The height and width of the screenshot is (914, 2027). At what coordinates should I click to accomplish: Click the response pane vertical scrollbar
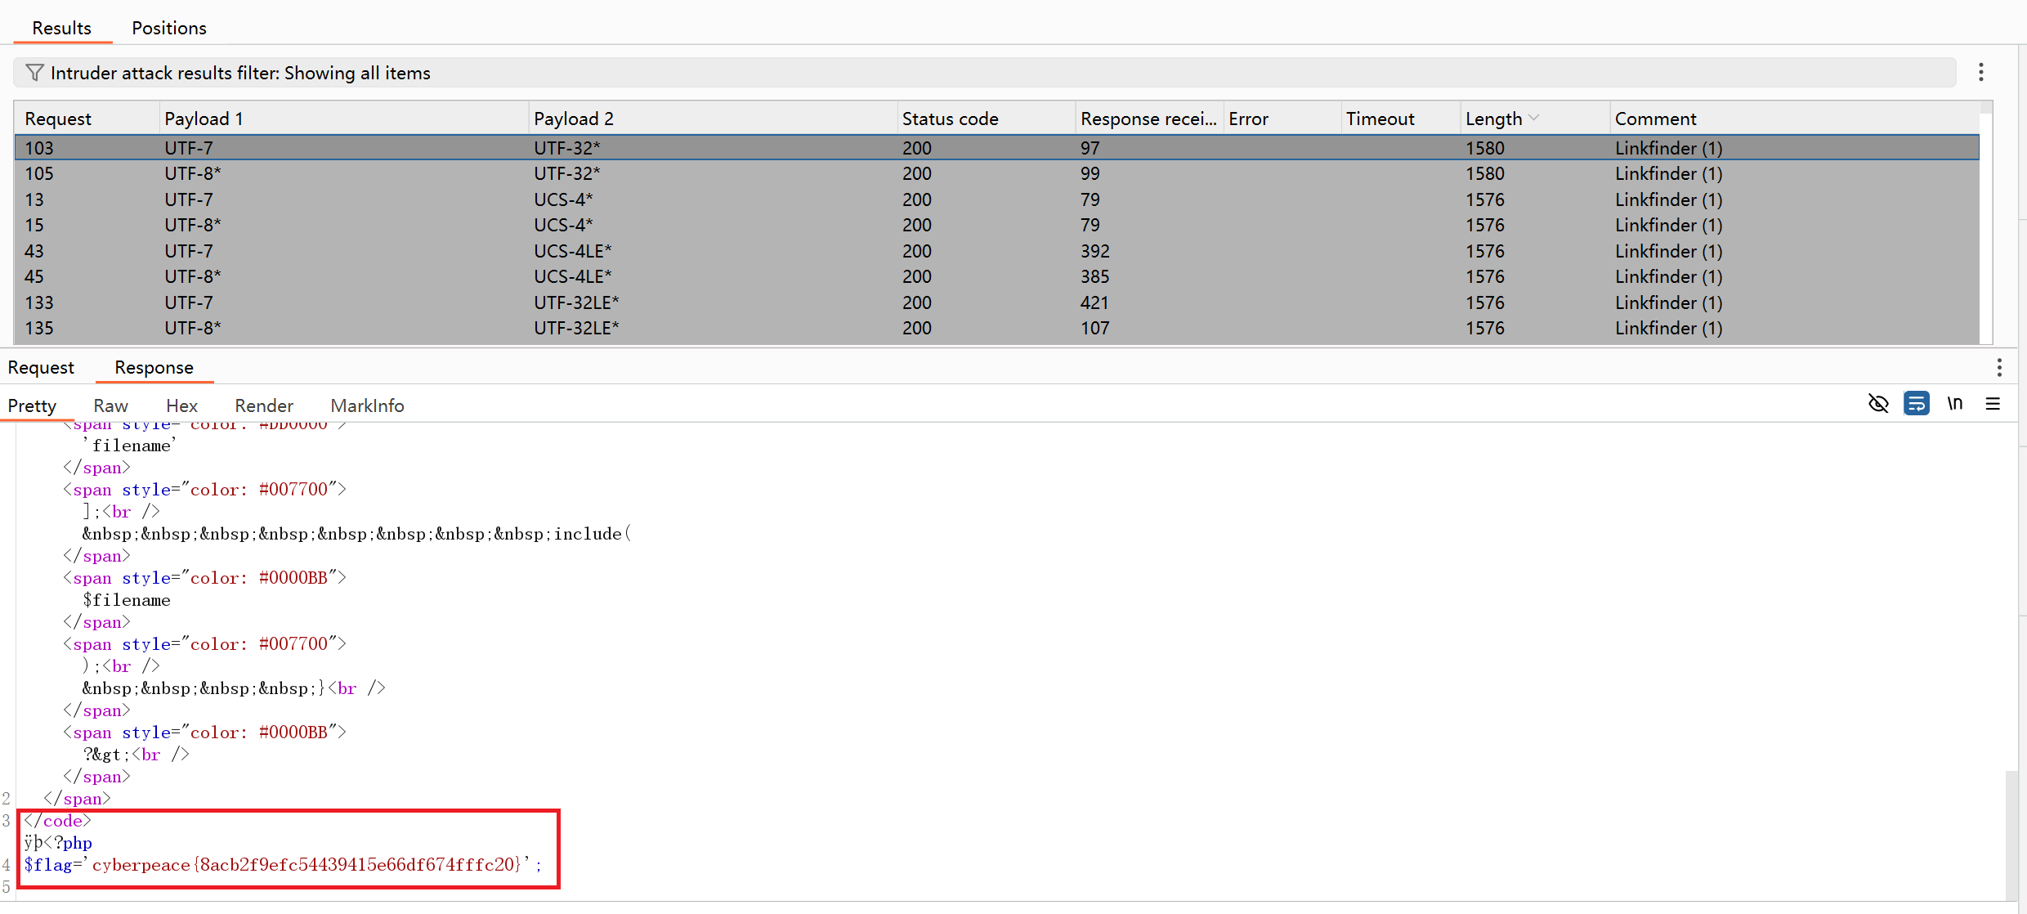click(x=2011, y=834)
